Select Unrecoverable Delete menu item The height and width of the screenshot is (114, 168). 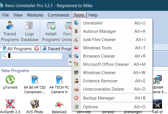[112, 89]
